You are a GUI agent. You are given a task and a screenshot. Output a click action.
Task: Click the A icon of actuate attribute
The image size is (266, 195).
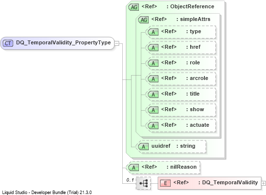click(x=153, y=125)
